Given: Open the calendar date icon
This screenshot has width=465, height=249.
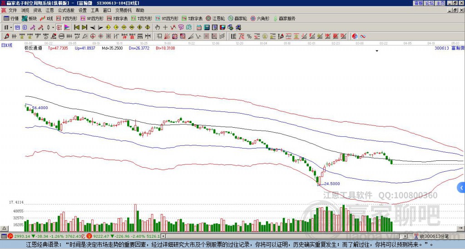Looking at the screenshot, I should pos(199,28).
